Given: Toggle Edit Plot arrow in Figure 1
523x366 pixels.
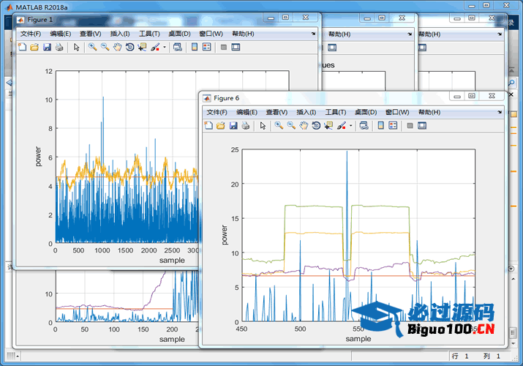Looking at the screenshot, I should (x=76, y=47).
